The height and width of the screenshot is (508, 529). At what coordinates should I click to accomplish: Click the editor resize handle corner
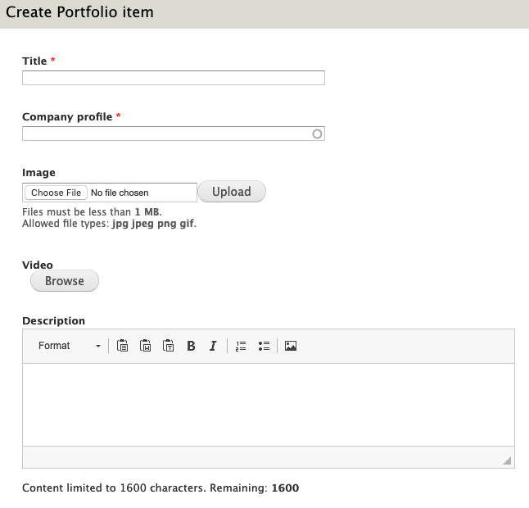pyautogui.click(x=507, y=460)
